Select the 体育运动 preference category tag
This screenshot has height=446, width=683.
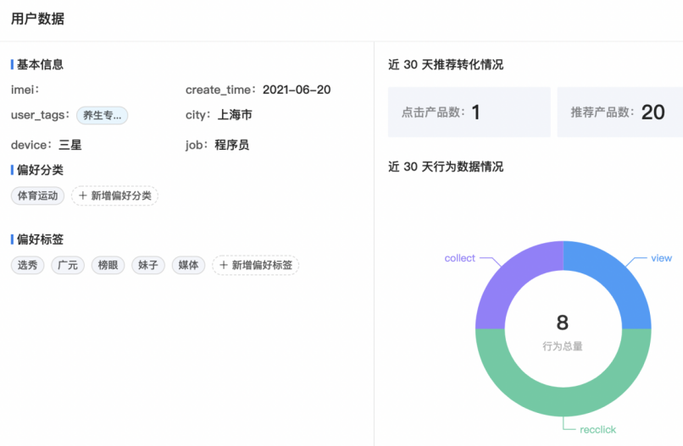point(38,195)
